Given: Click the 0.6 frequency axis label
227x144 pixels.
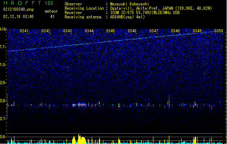Looking at the screenshot, I should pyautogui.click(x=3, y=137).
